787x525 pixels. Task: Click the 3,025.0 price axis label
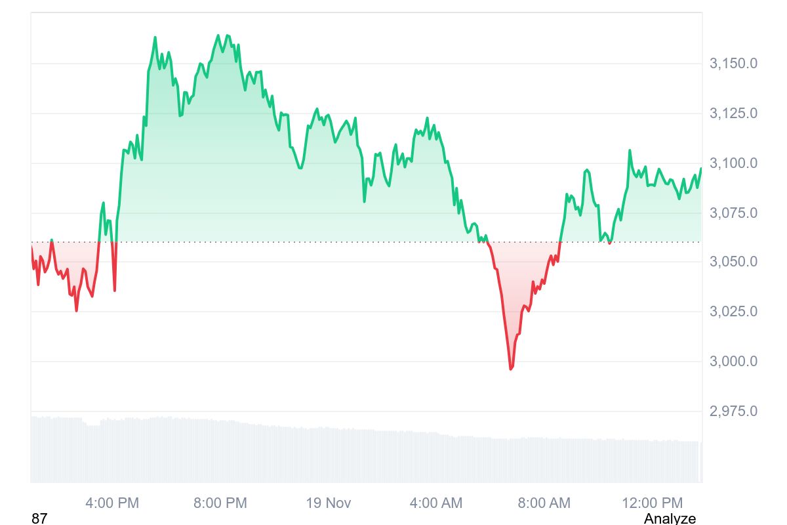[733, 312]
